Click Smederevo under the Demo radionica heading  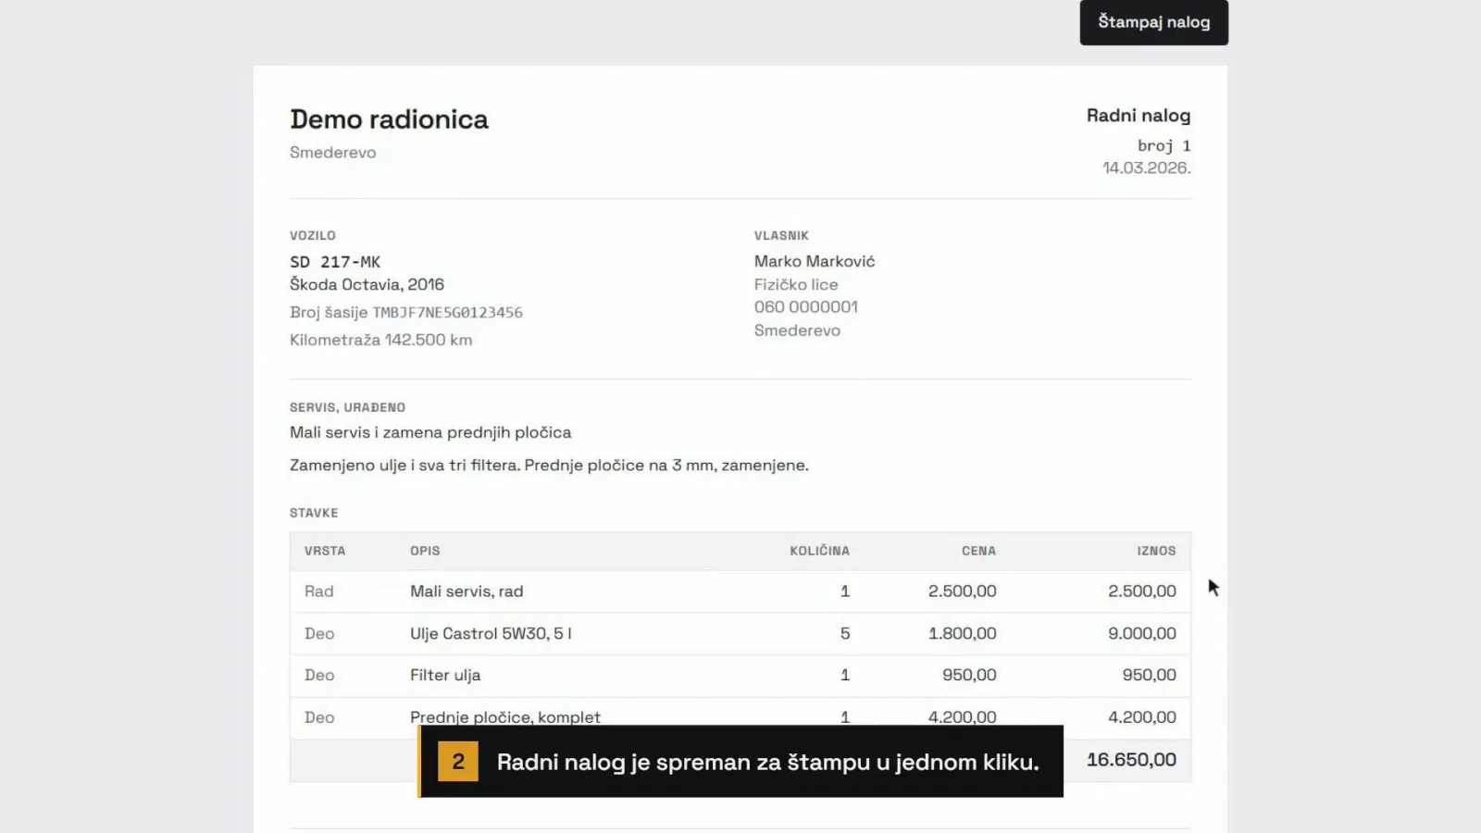click(333, 153)
